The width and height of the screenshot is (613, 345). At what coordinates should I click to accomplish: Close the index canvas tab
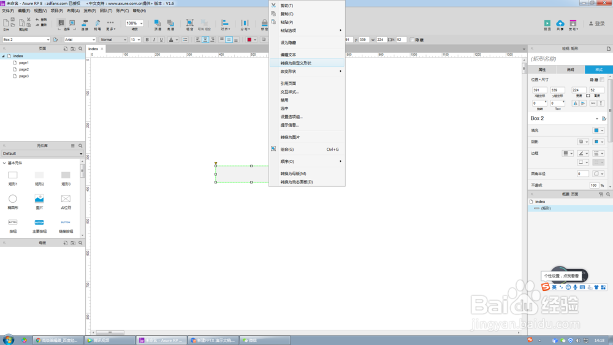point(102,49)
